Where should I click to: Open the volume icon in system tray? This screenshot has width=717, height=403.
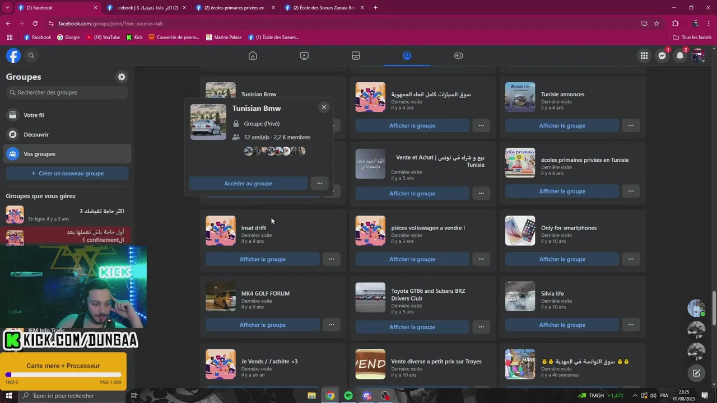[x=653, y=396]
